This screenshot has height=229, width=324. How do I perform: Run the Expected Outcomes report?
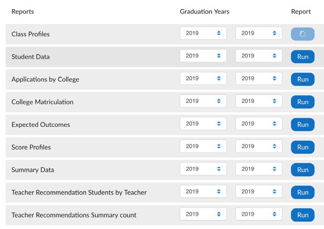tap(303, 124)
